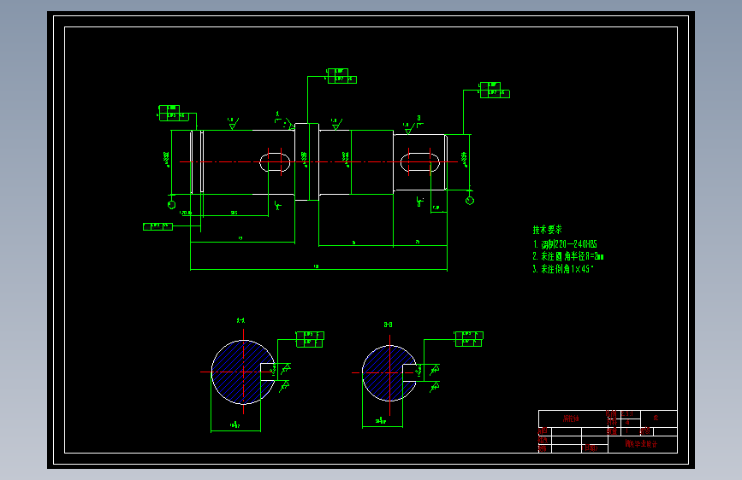Select the scale value 2.5:1 in title block
This screenshot has height=480, width=742.
pyautogui.click(x=627, y=414)
